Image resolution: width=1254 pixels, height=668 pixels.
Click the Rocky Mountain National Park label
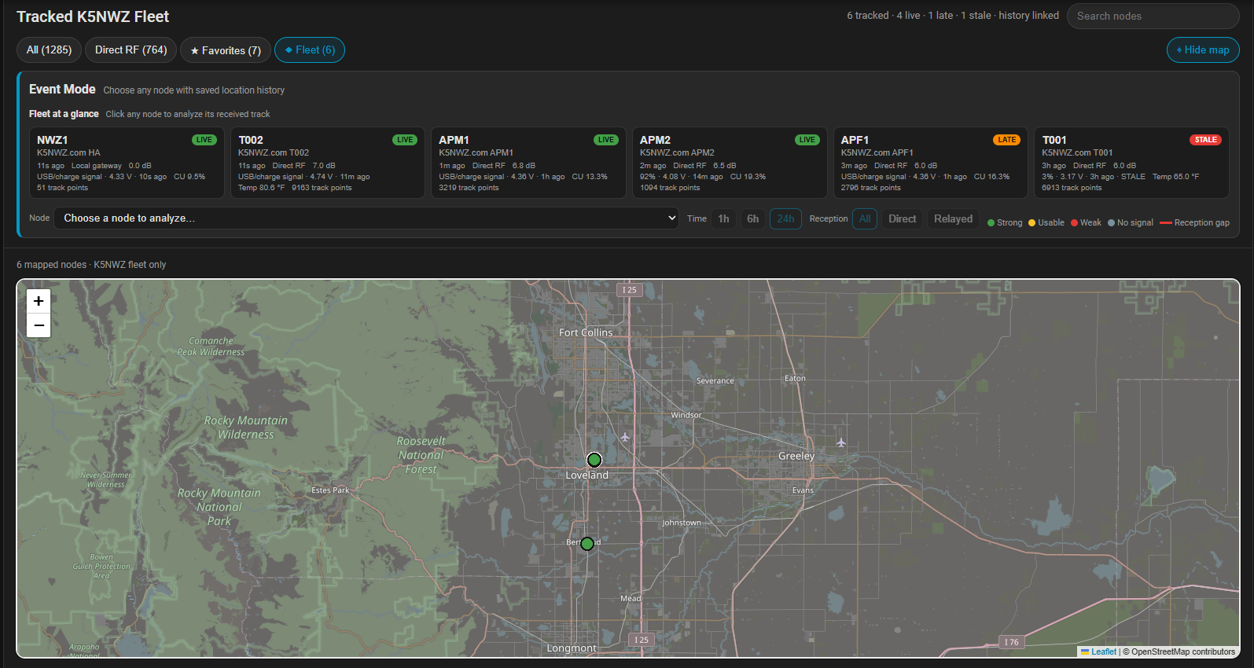(x=219, y=507)
